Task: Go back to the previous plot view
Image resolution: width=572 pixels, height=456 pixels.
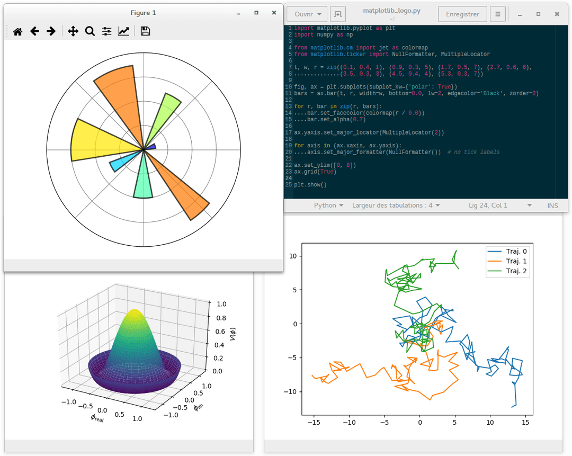Action: (x=34, y=31)
